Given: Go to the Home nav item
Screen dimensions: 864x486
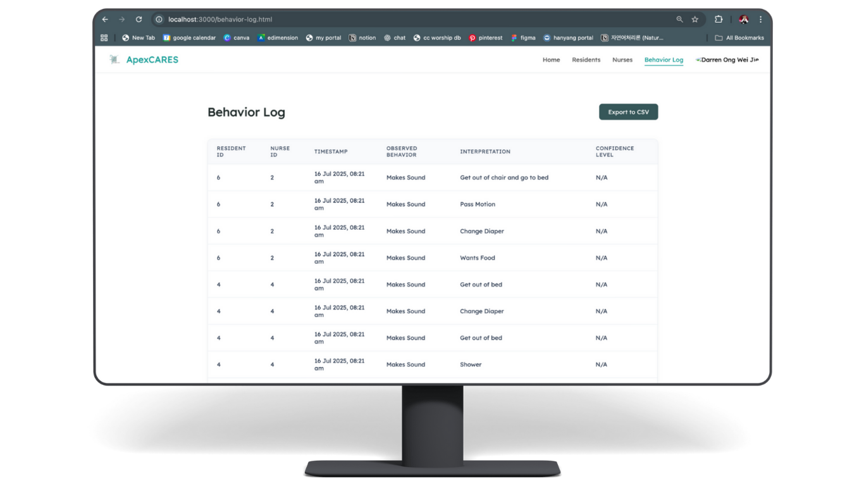Looking at the screenshot, I should click(551, 60).
